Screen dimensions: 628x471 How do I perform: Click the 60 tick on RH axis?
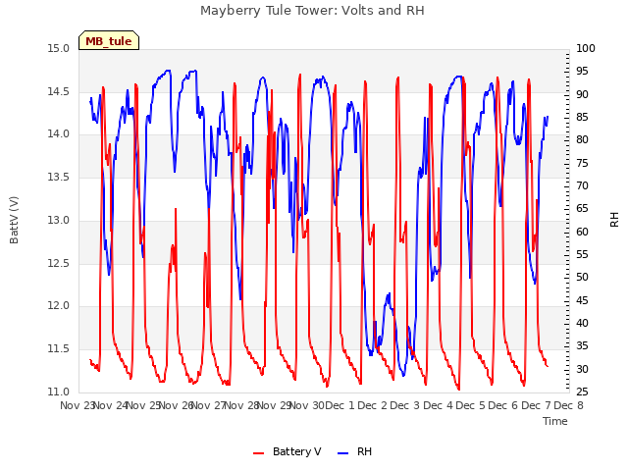pyautogui.click(x=582, y=232)
